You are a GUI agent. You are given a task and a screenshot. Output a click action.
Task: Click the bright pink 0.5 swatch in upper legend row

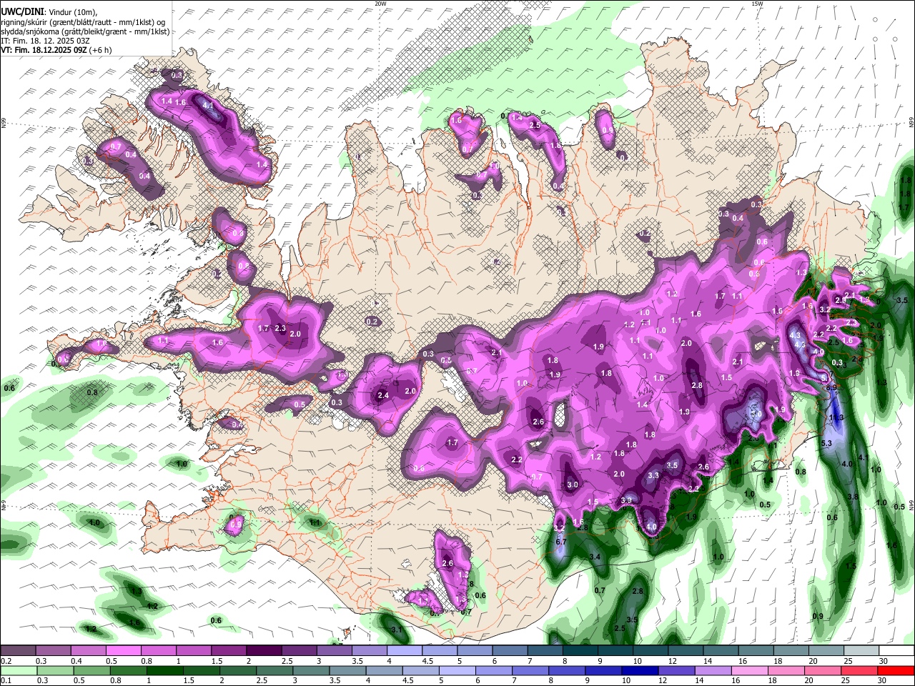(x=123, y=651)
